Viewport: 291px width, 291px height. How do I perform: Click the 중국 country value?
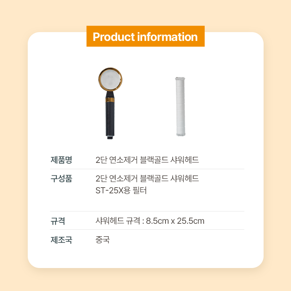103,240
